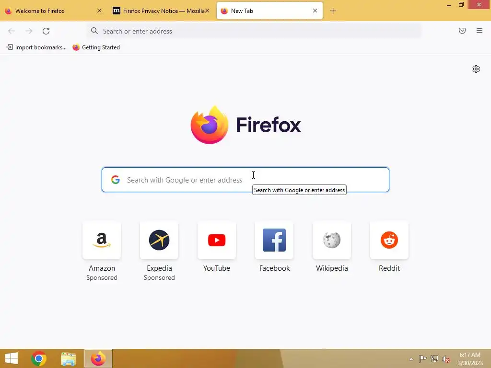Viewport: 491px width, 368px height.
Task: Click the magnifier icon in address bar
Action: pyautogui.click(x=94, y=31)
